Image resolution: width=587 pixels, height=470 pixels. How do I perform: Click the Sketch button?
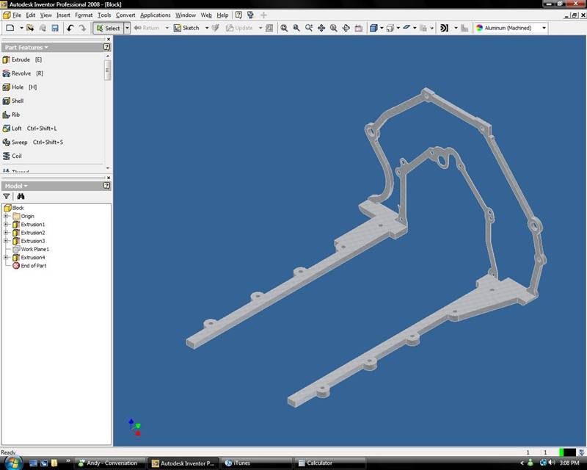click(190, 28)
